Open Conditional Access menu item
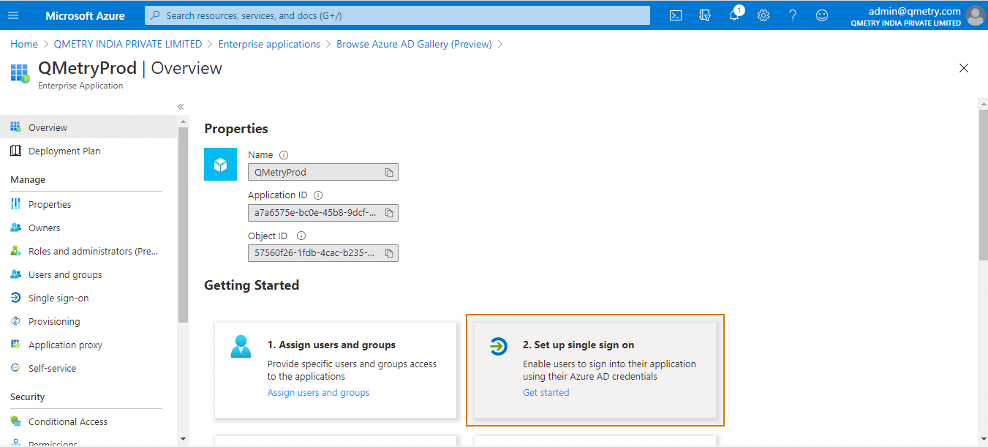988x447 pixels. coord(68,421)
